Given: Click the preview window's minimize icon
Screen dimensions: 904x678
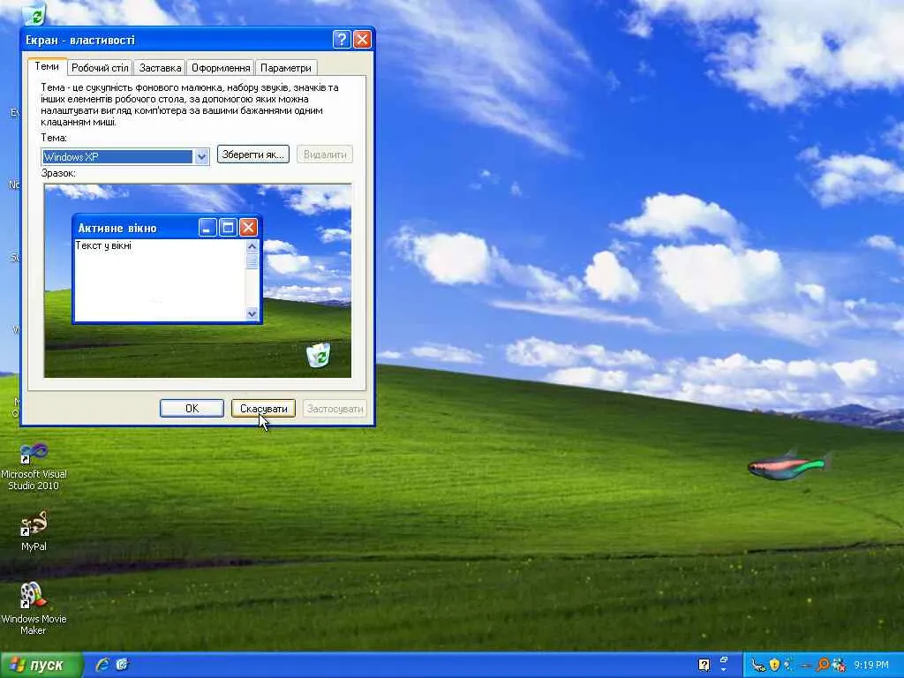Looking at the screenshot, I should pos(207,228).
